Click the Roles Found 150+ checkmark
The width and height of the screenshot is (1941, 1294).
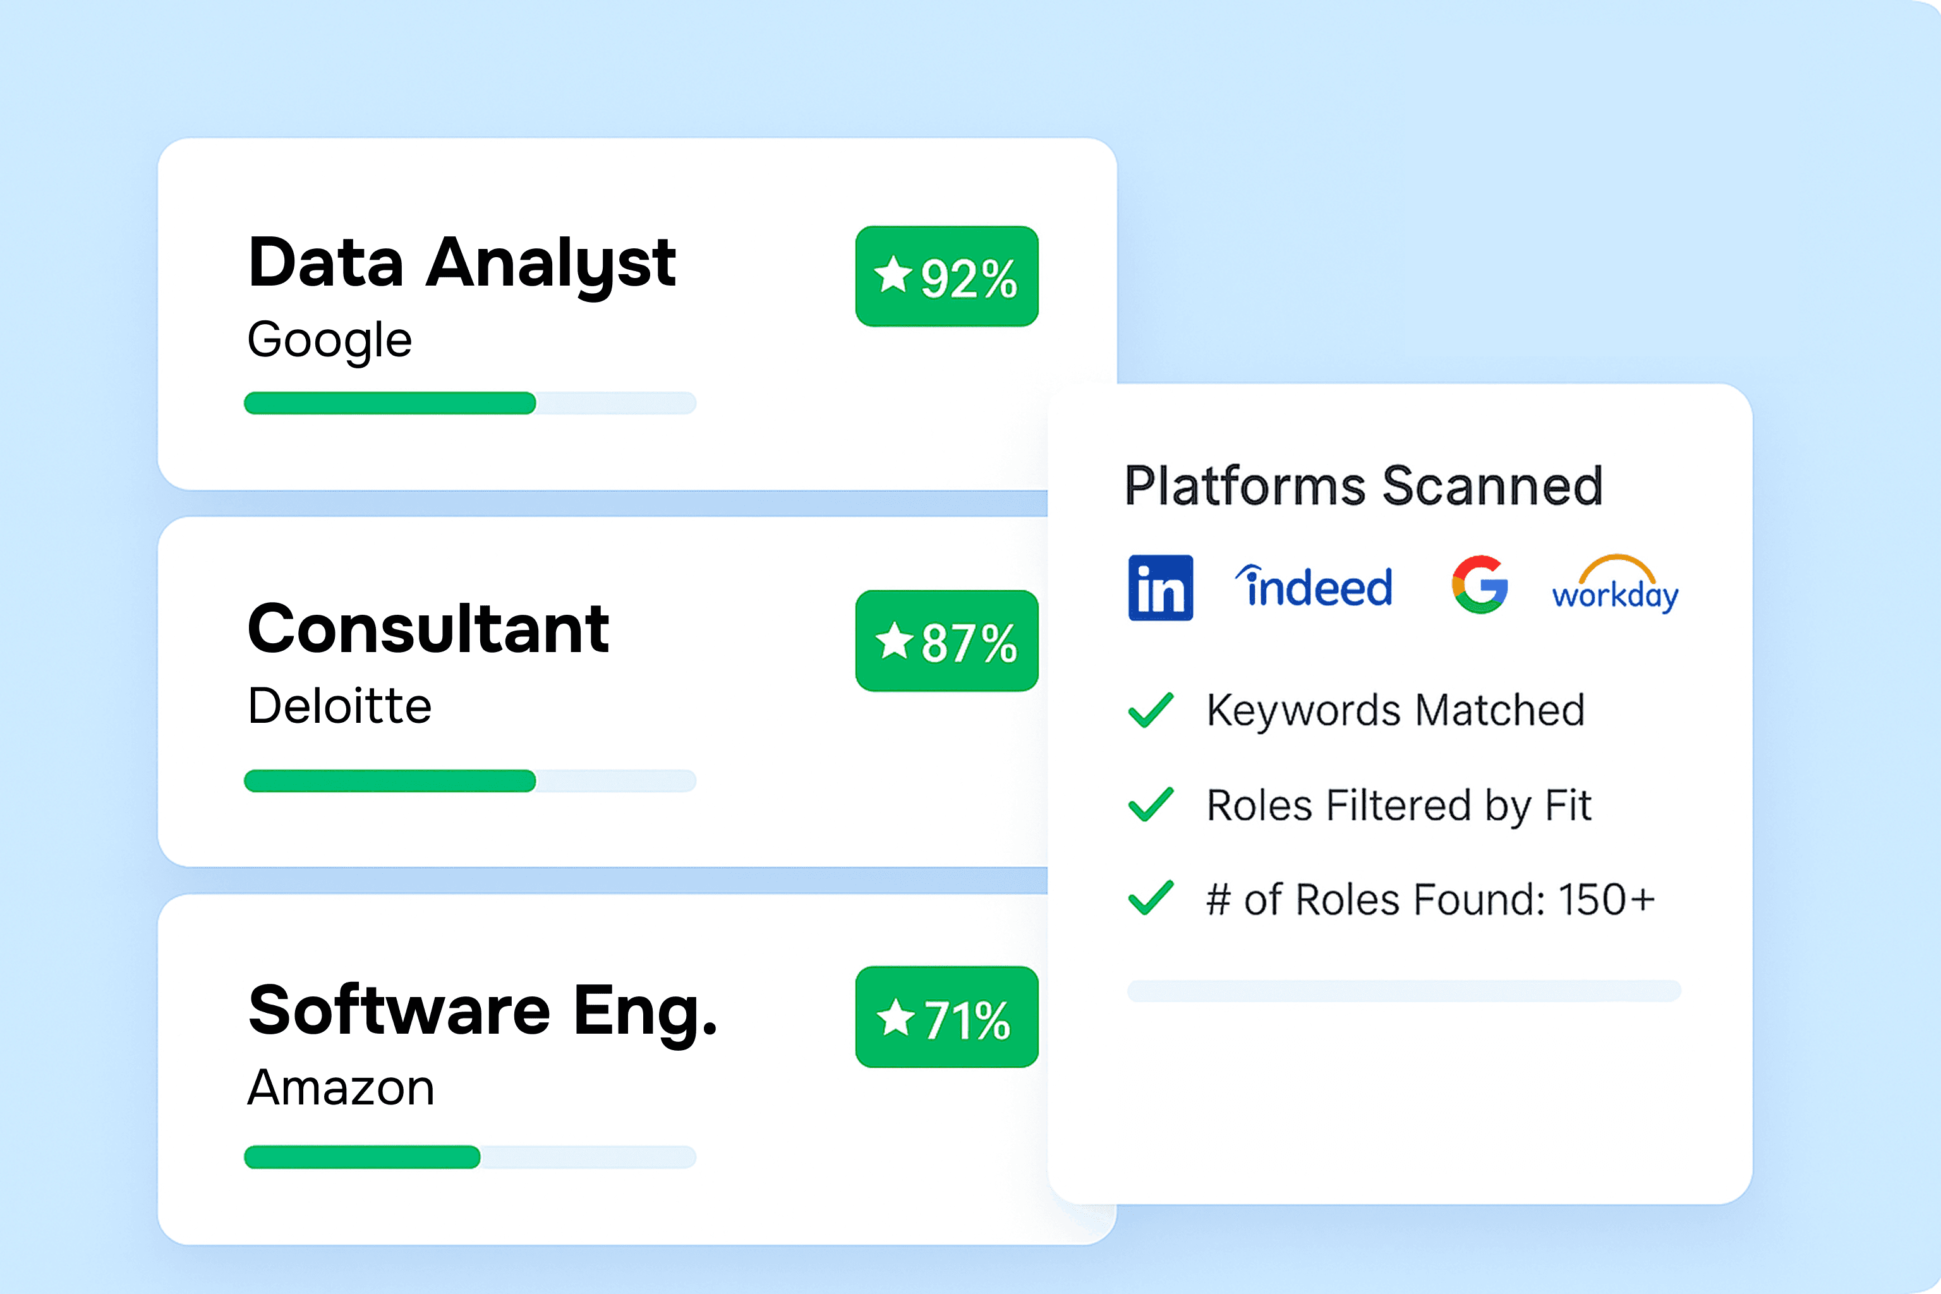[1151, 898]
